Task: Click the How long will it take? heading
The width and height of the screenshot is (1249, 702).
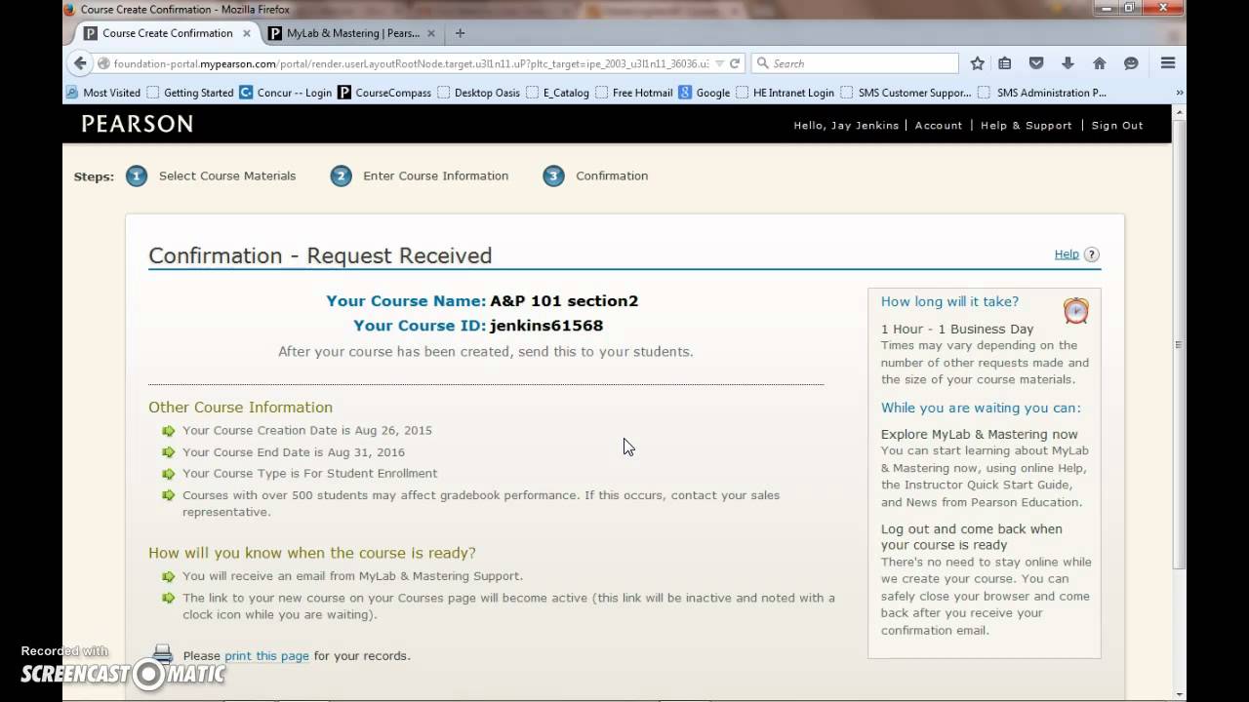Action: [949, 301]
